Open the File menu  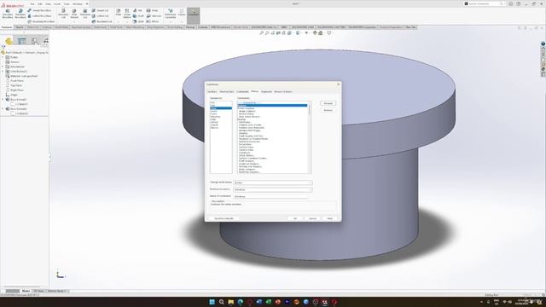coord(32,3)
